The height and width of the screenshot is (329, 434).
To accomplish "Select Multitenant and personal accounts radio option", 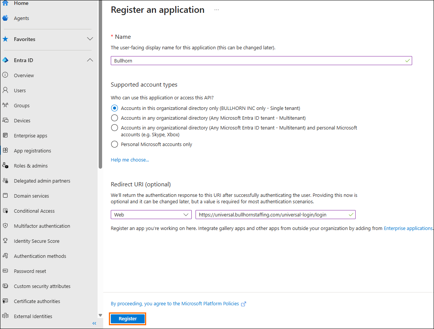I will [114, 128].
